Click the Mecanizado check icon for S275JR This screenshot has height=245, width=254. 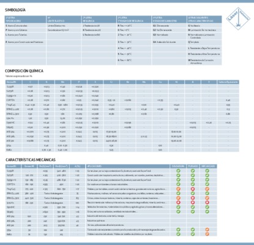pos(207,175)
